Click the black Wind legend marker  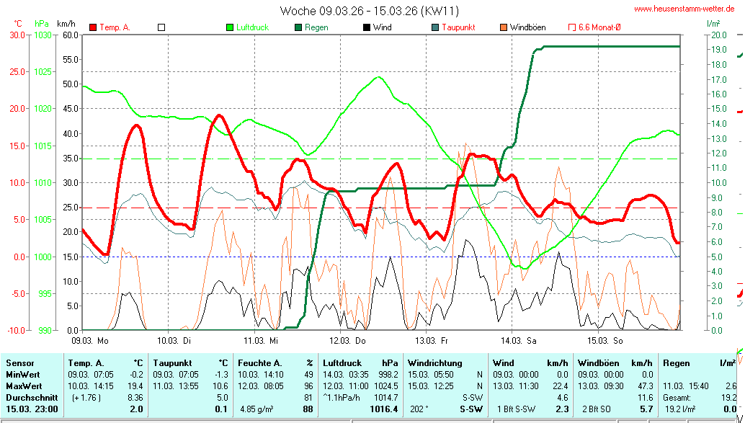point(367,27)
